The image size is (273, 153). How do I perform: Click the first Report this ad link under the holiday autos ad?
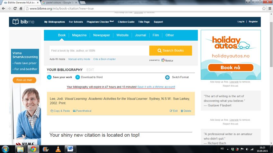pyautogui.click(x=231, y=86)
